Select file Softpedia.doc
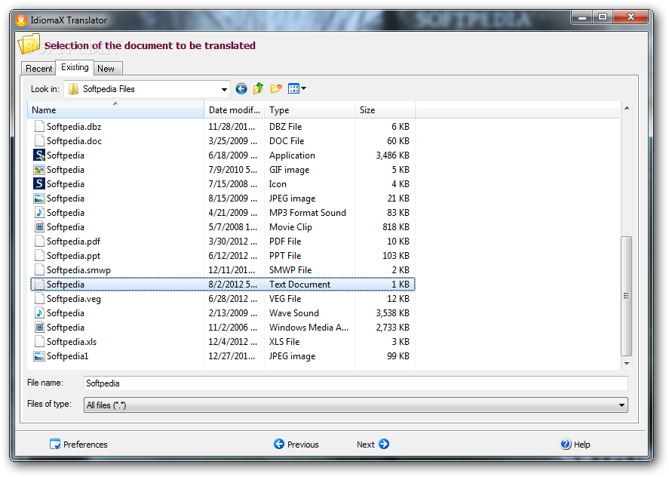This screenshot has width=669, height=477. tap(74, 140)
